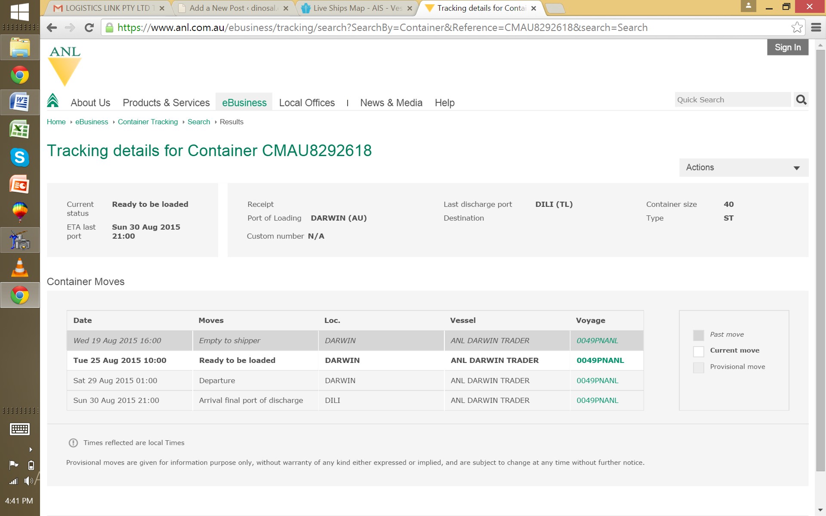Open the Actions dropdown
Viewport: 826px width, 516px height.
pos(743,168)
